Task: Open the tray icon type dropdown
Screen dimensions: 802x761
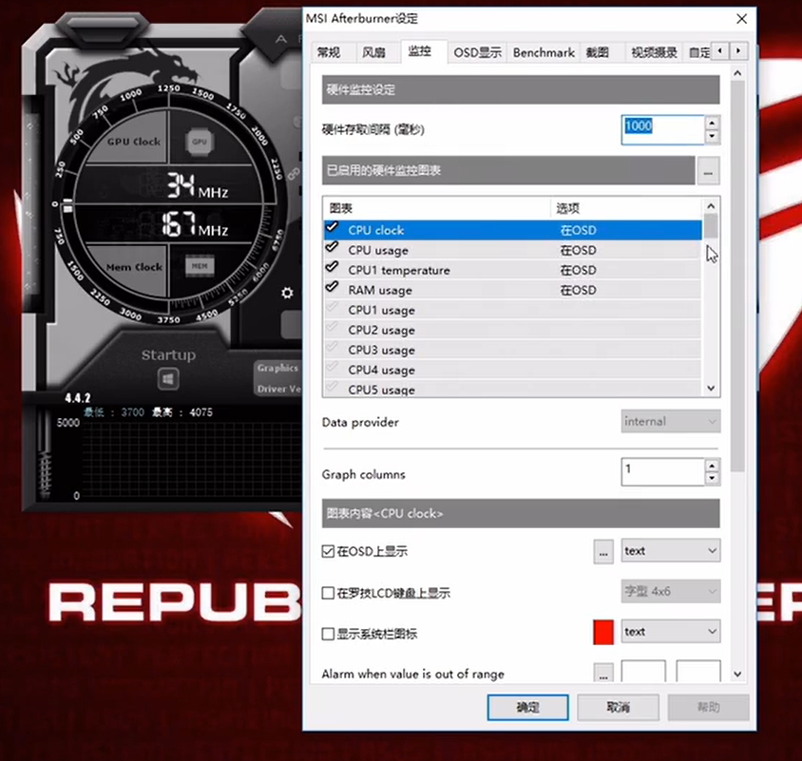Action: pos(671,632)
